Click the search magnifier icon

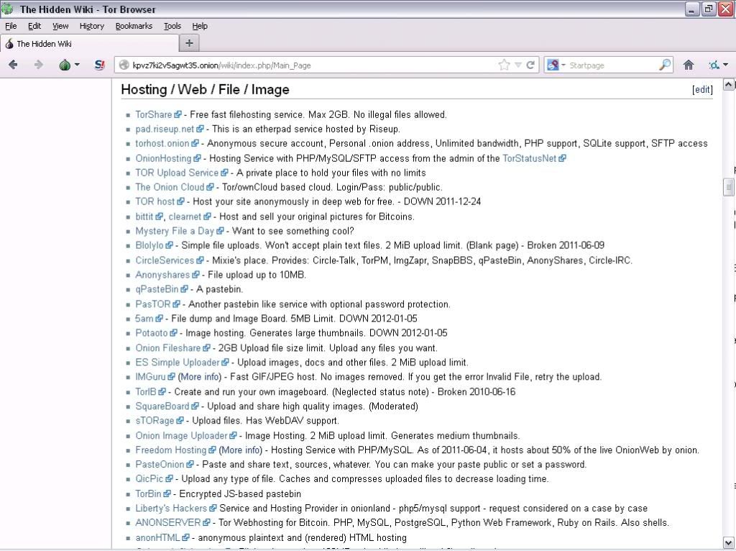pos(665,65)
